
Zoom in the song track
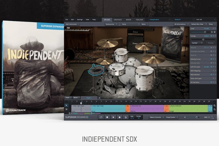[214, 106]
